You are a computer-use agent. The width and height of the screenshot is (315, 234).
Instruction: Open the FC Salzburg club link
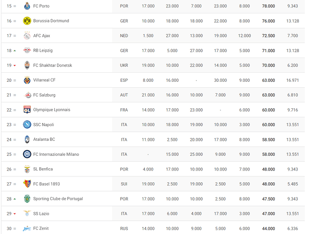point(44,95)
